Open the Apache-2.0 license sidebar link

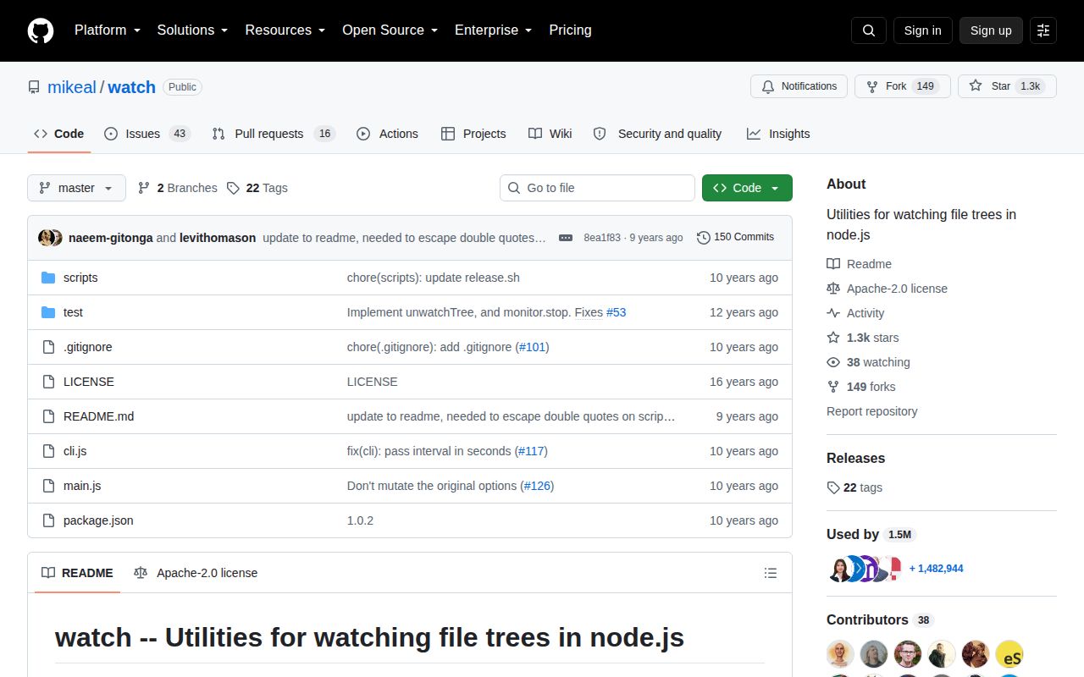[x=888, y=289]
